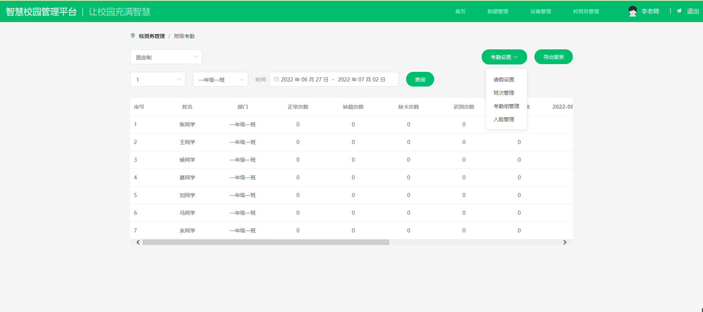Choose 班次管理 menu option
The width and height of the screenshot is (703, 312).
(503, 93)
